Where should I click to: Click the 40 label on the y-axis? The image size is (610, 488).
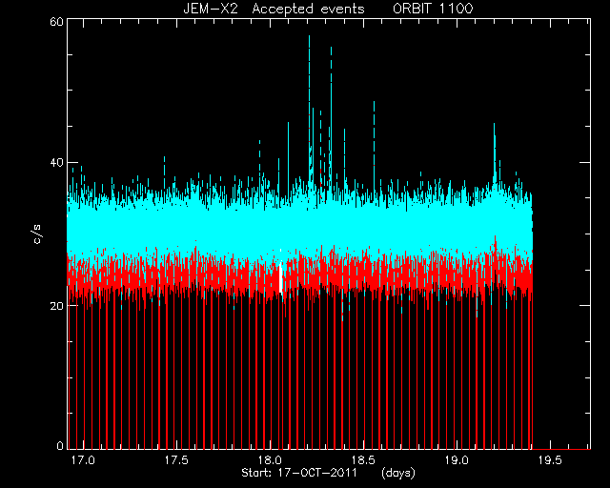click(x=56, y=162)
